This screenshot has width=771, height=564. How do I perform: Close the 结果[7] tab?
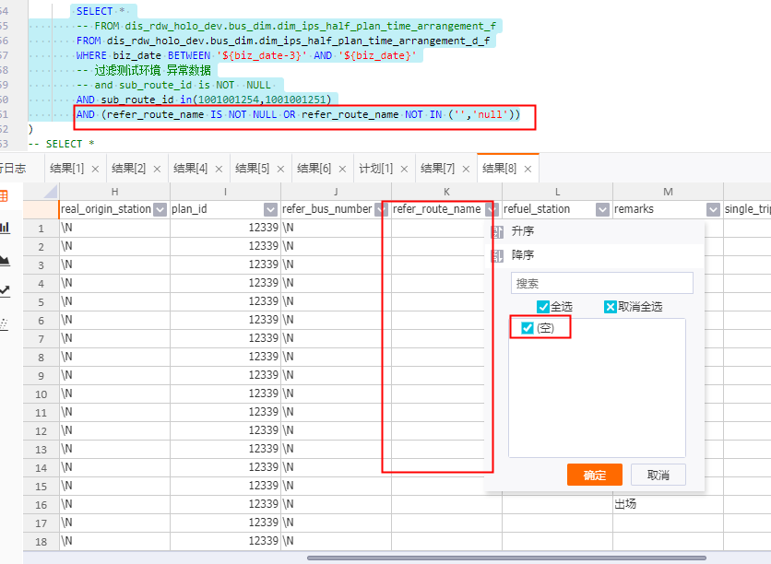tap(466, 169)
